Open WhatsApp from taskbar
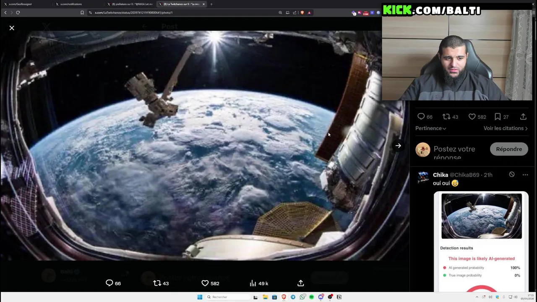537x302 pixels. point(302,297)
